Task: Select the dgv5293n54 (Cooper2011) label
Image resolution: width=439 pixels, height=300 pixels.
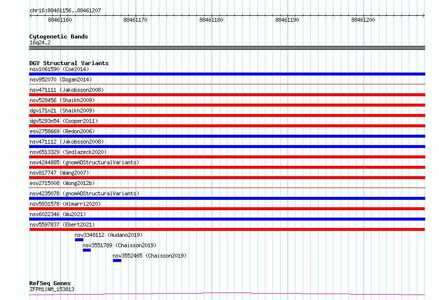Action: click(64, 121)
